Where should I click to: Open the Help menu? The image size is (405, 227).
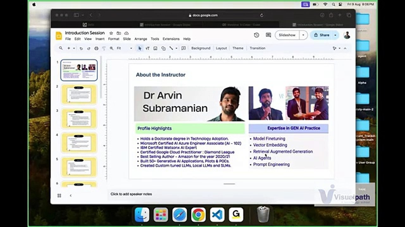[187, 39]
